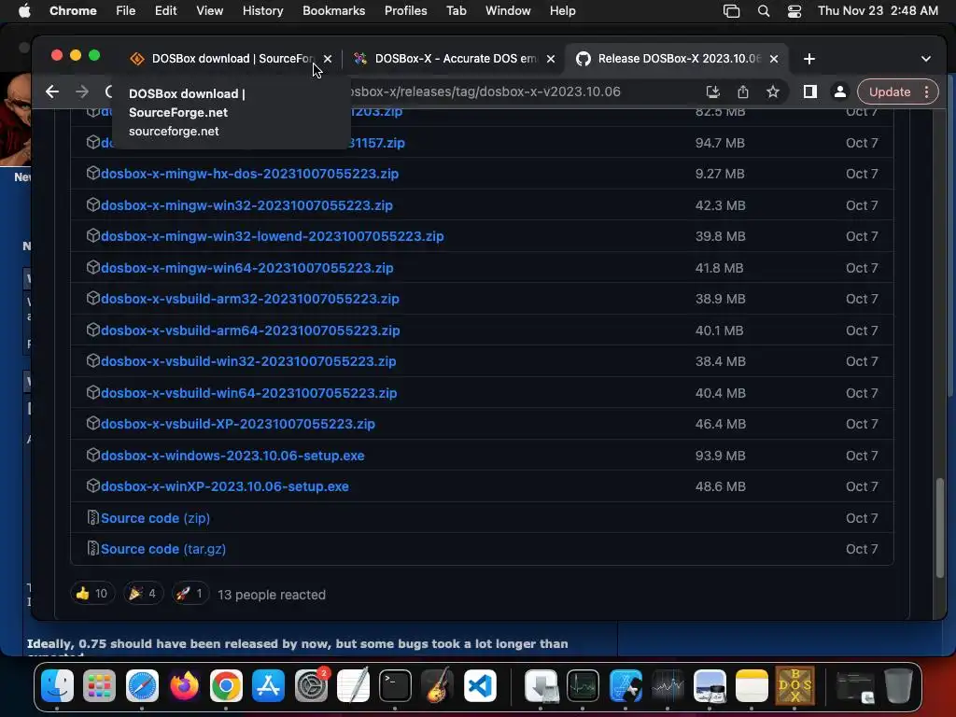The height and width of the screenshot is (717, 956).
Task: Download dosbox-x-mingw-win32-20231007055223.zip
Action: (x=246, y=205)
